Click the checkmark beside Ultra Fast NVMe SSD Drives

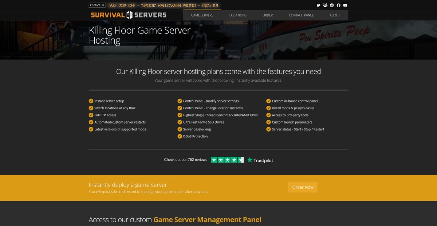pos(180,122)
